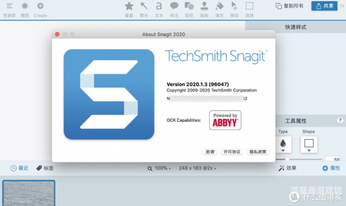346x206 pixels.
Task: Select the Stamp (鼠标) tool
Action: pos(204,6)
